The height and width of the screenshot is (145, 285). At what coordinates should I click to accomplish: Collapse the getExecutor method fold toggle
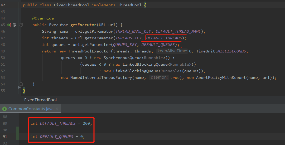pos(21,25)
